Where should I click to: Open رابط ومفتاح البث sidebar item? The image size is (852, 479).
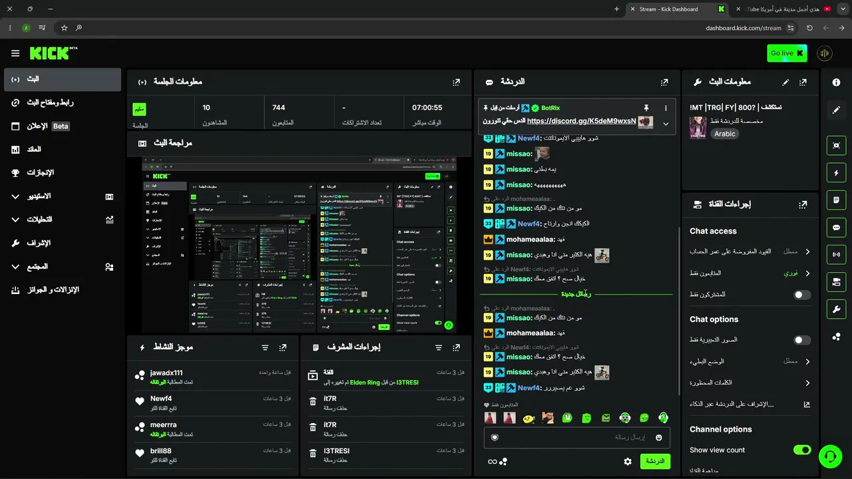(x=63, y=102)
